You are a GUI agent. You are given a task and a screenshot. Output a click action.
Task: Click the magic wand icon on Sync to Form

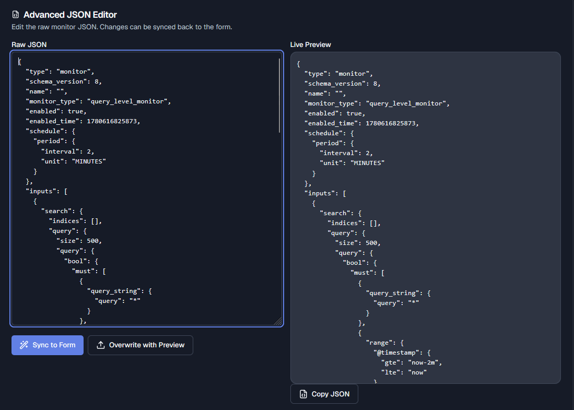pyautogui.click(x=24, y=345)
